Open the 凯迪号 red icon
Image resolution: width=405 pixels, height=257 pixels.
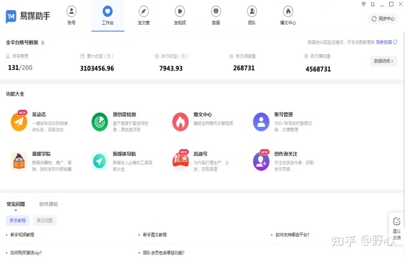coord(181,161)
